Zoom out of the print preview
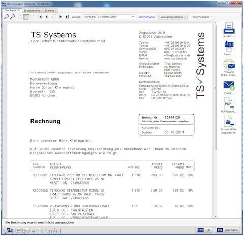 (6, 17)
